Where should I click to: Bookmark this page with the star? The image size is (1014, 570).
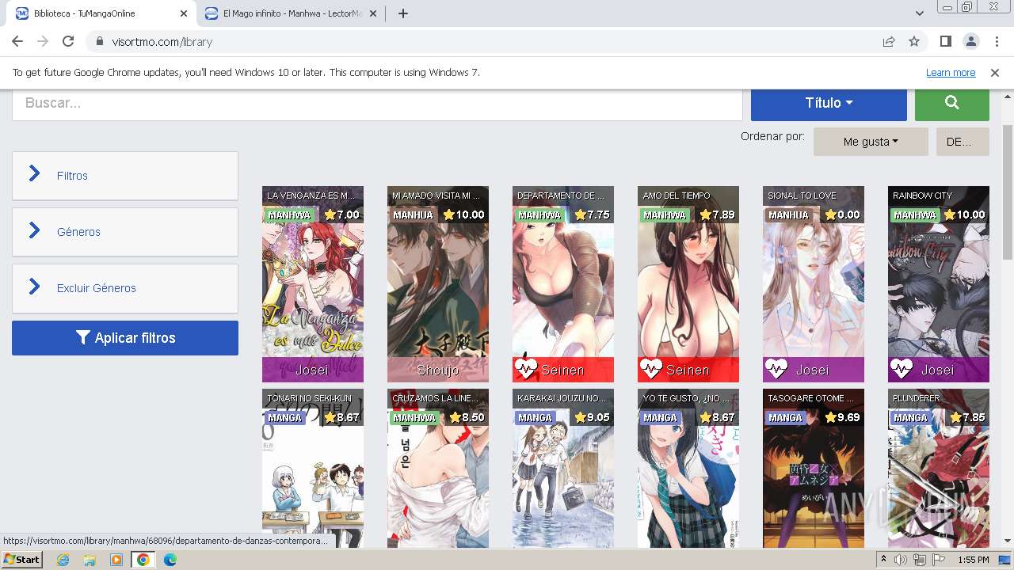(x=914, y=42)
